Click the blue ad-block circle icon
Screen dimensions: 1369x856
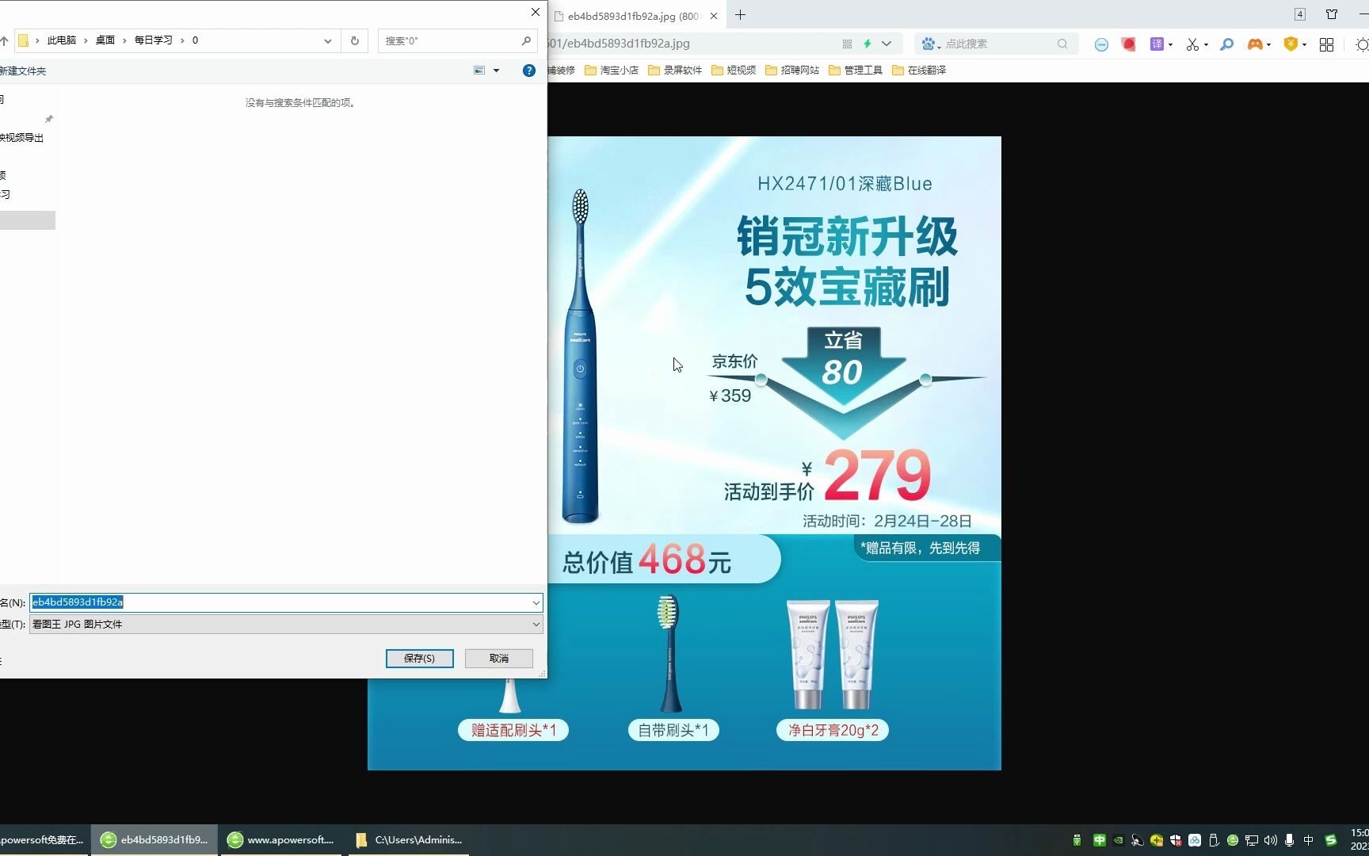[x=1101, y=44]
